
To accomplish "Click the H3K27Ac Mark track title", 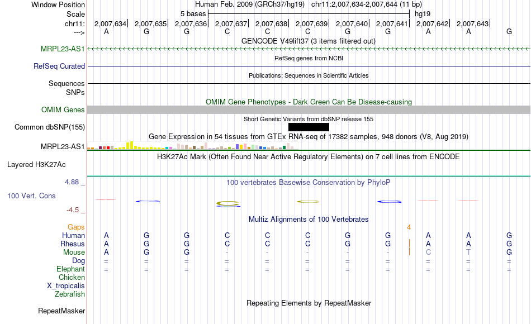I will pos(309,157).
